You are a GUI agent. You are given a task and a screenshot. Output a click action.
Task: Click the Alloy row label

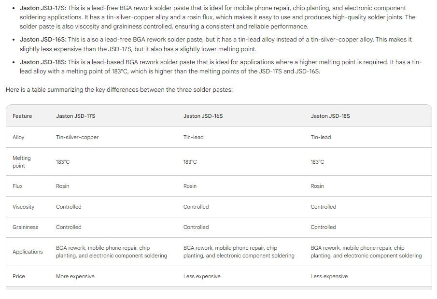18,137
